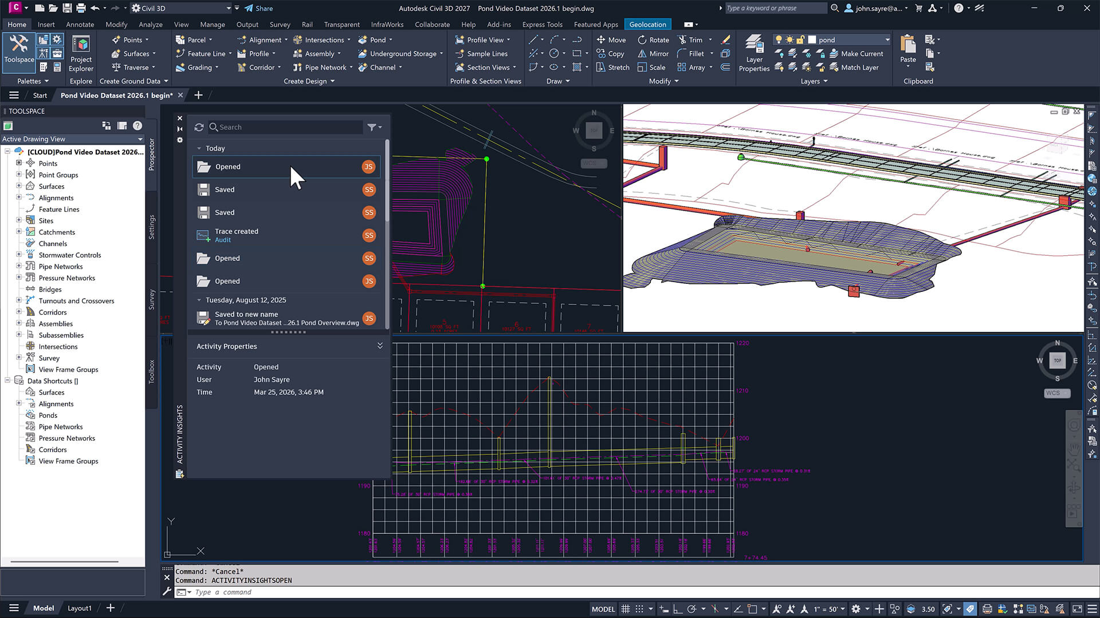Open Toolspace help icon
Screen dimensions: 1100x618
tap(137, 125)
